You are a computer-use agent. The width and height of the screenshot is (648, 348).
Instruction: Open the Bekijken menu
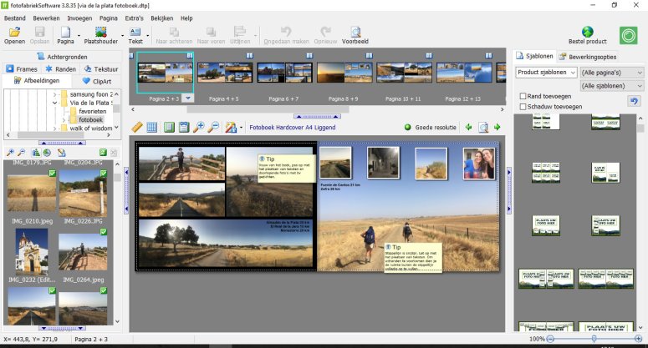pyautogui.click(x=162, y=18)
